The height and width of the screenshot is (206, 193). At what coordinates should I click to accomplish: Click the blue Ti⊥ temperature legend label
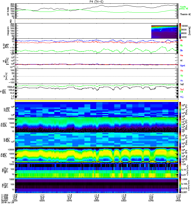[182, 97]
